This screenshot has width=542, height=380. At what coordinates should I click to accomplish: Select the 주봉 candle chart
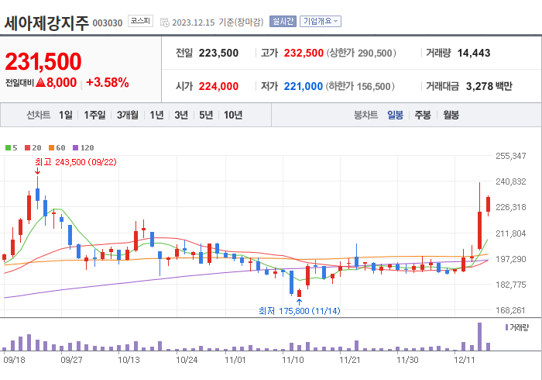click(x=423, y=115)
